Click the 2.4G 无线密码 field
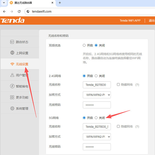 pyautogui.click(x=97, y=105)
